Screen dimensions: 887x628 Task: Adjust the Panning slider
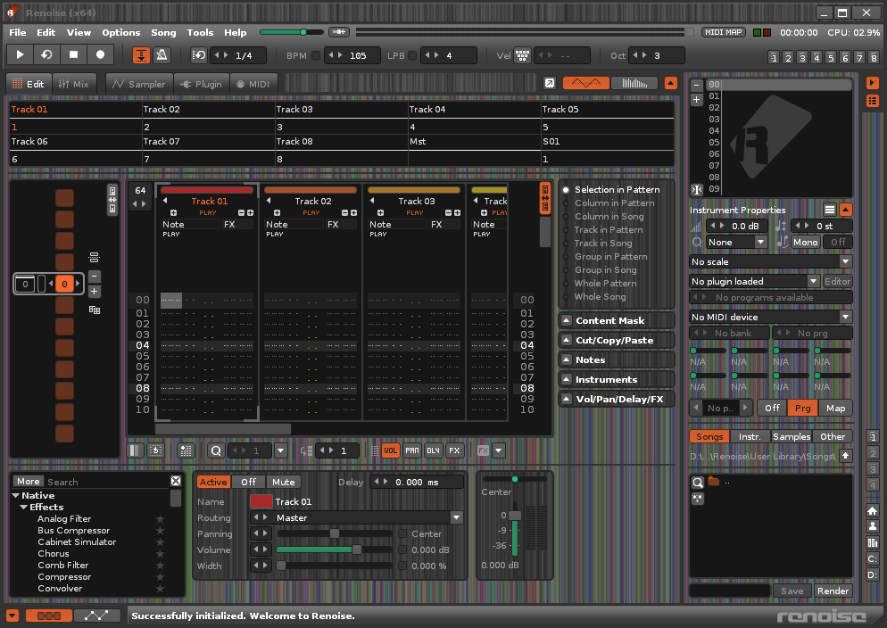334,533
